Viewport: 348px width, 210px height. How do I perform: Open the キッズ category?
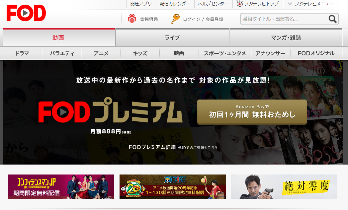(140, 53)
